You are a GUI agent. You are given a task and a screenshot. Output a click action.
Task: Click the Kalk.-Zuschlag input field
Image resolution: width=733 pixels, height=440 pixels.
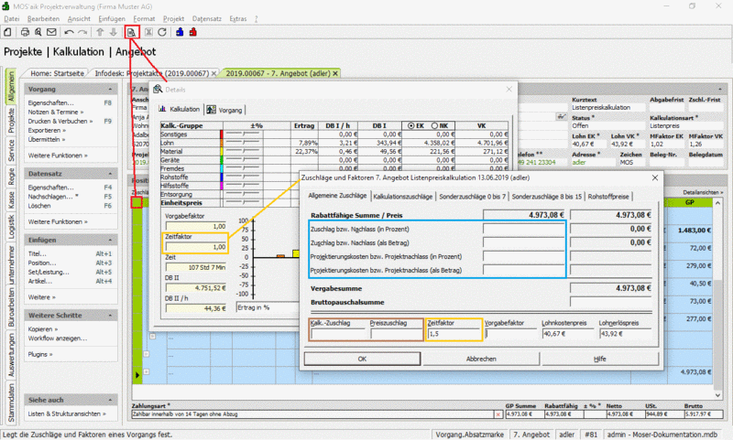coord(337,334)
